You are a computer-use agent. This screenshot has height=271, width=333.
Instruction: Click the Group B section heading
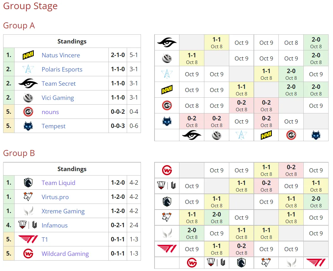point(19,153)
